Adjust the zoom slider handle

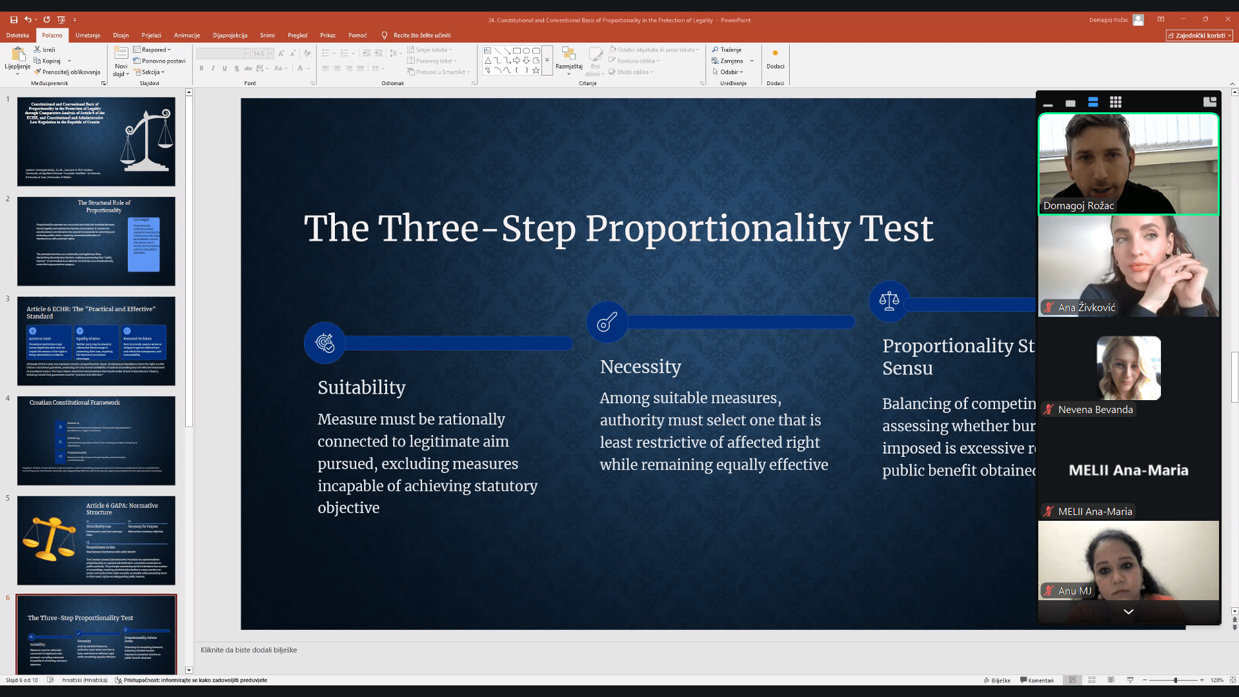pos(1175,680)
